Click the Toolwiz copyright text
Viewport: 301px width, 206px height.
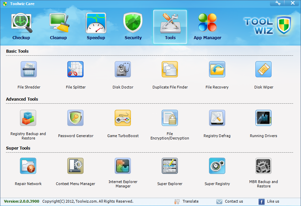pyautogui.click(x=88, y=201)
